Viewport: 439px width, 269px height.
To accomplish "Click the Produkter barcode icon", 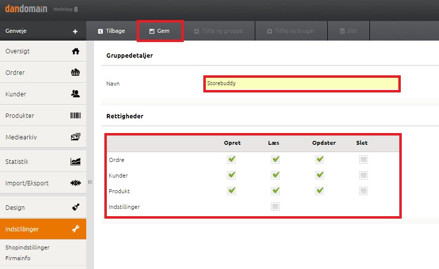I will coord(75,115).
